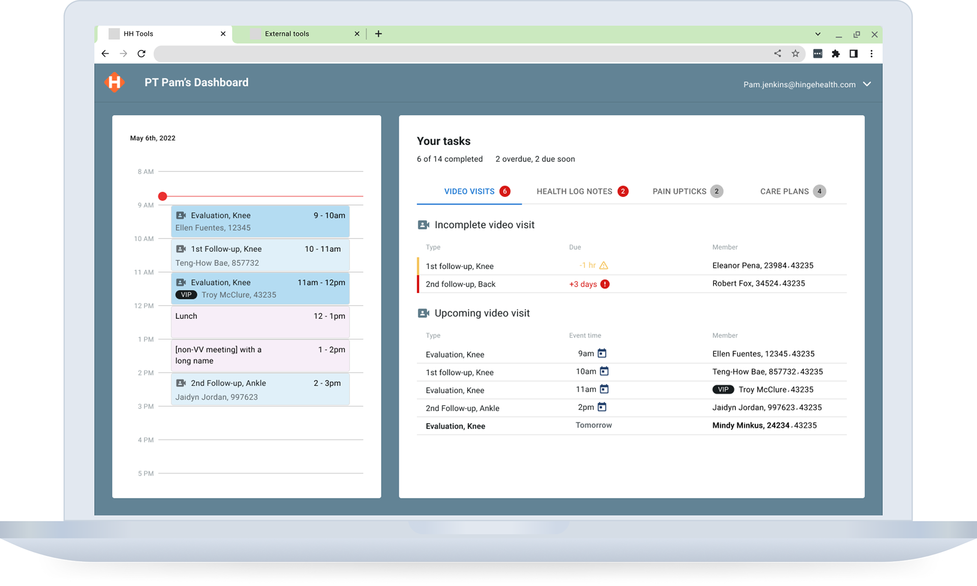This screenshot has width=977, height=586.
Task: Click the VIP badge in upcoming visits table
Action: [723, 390]
